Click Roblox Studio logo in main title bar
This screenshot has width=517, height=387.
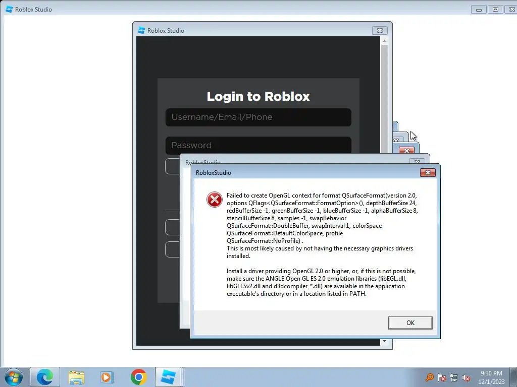pos(9,10)
